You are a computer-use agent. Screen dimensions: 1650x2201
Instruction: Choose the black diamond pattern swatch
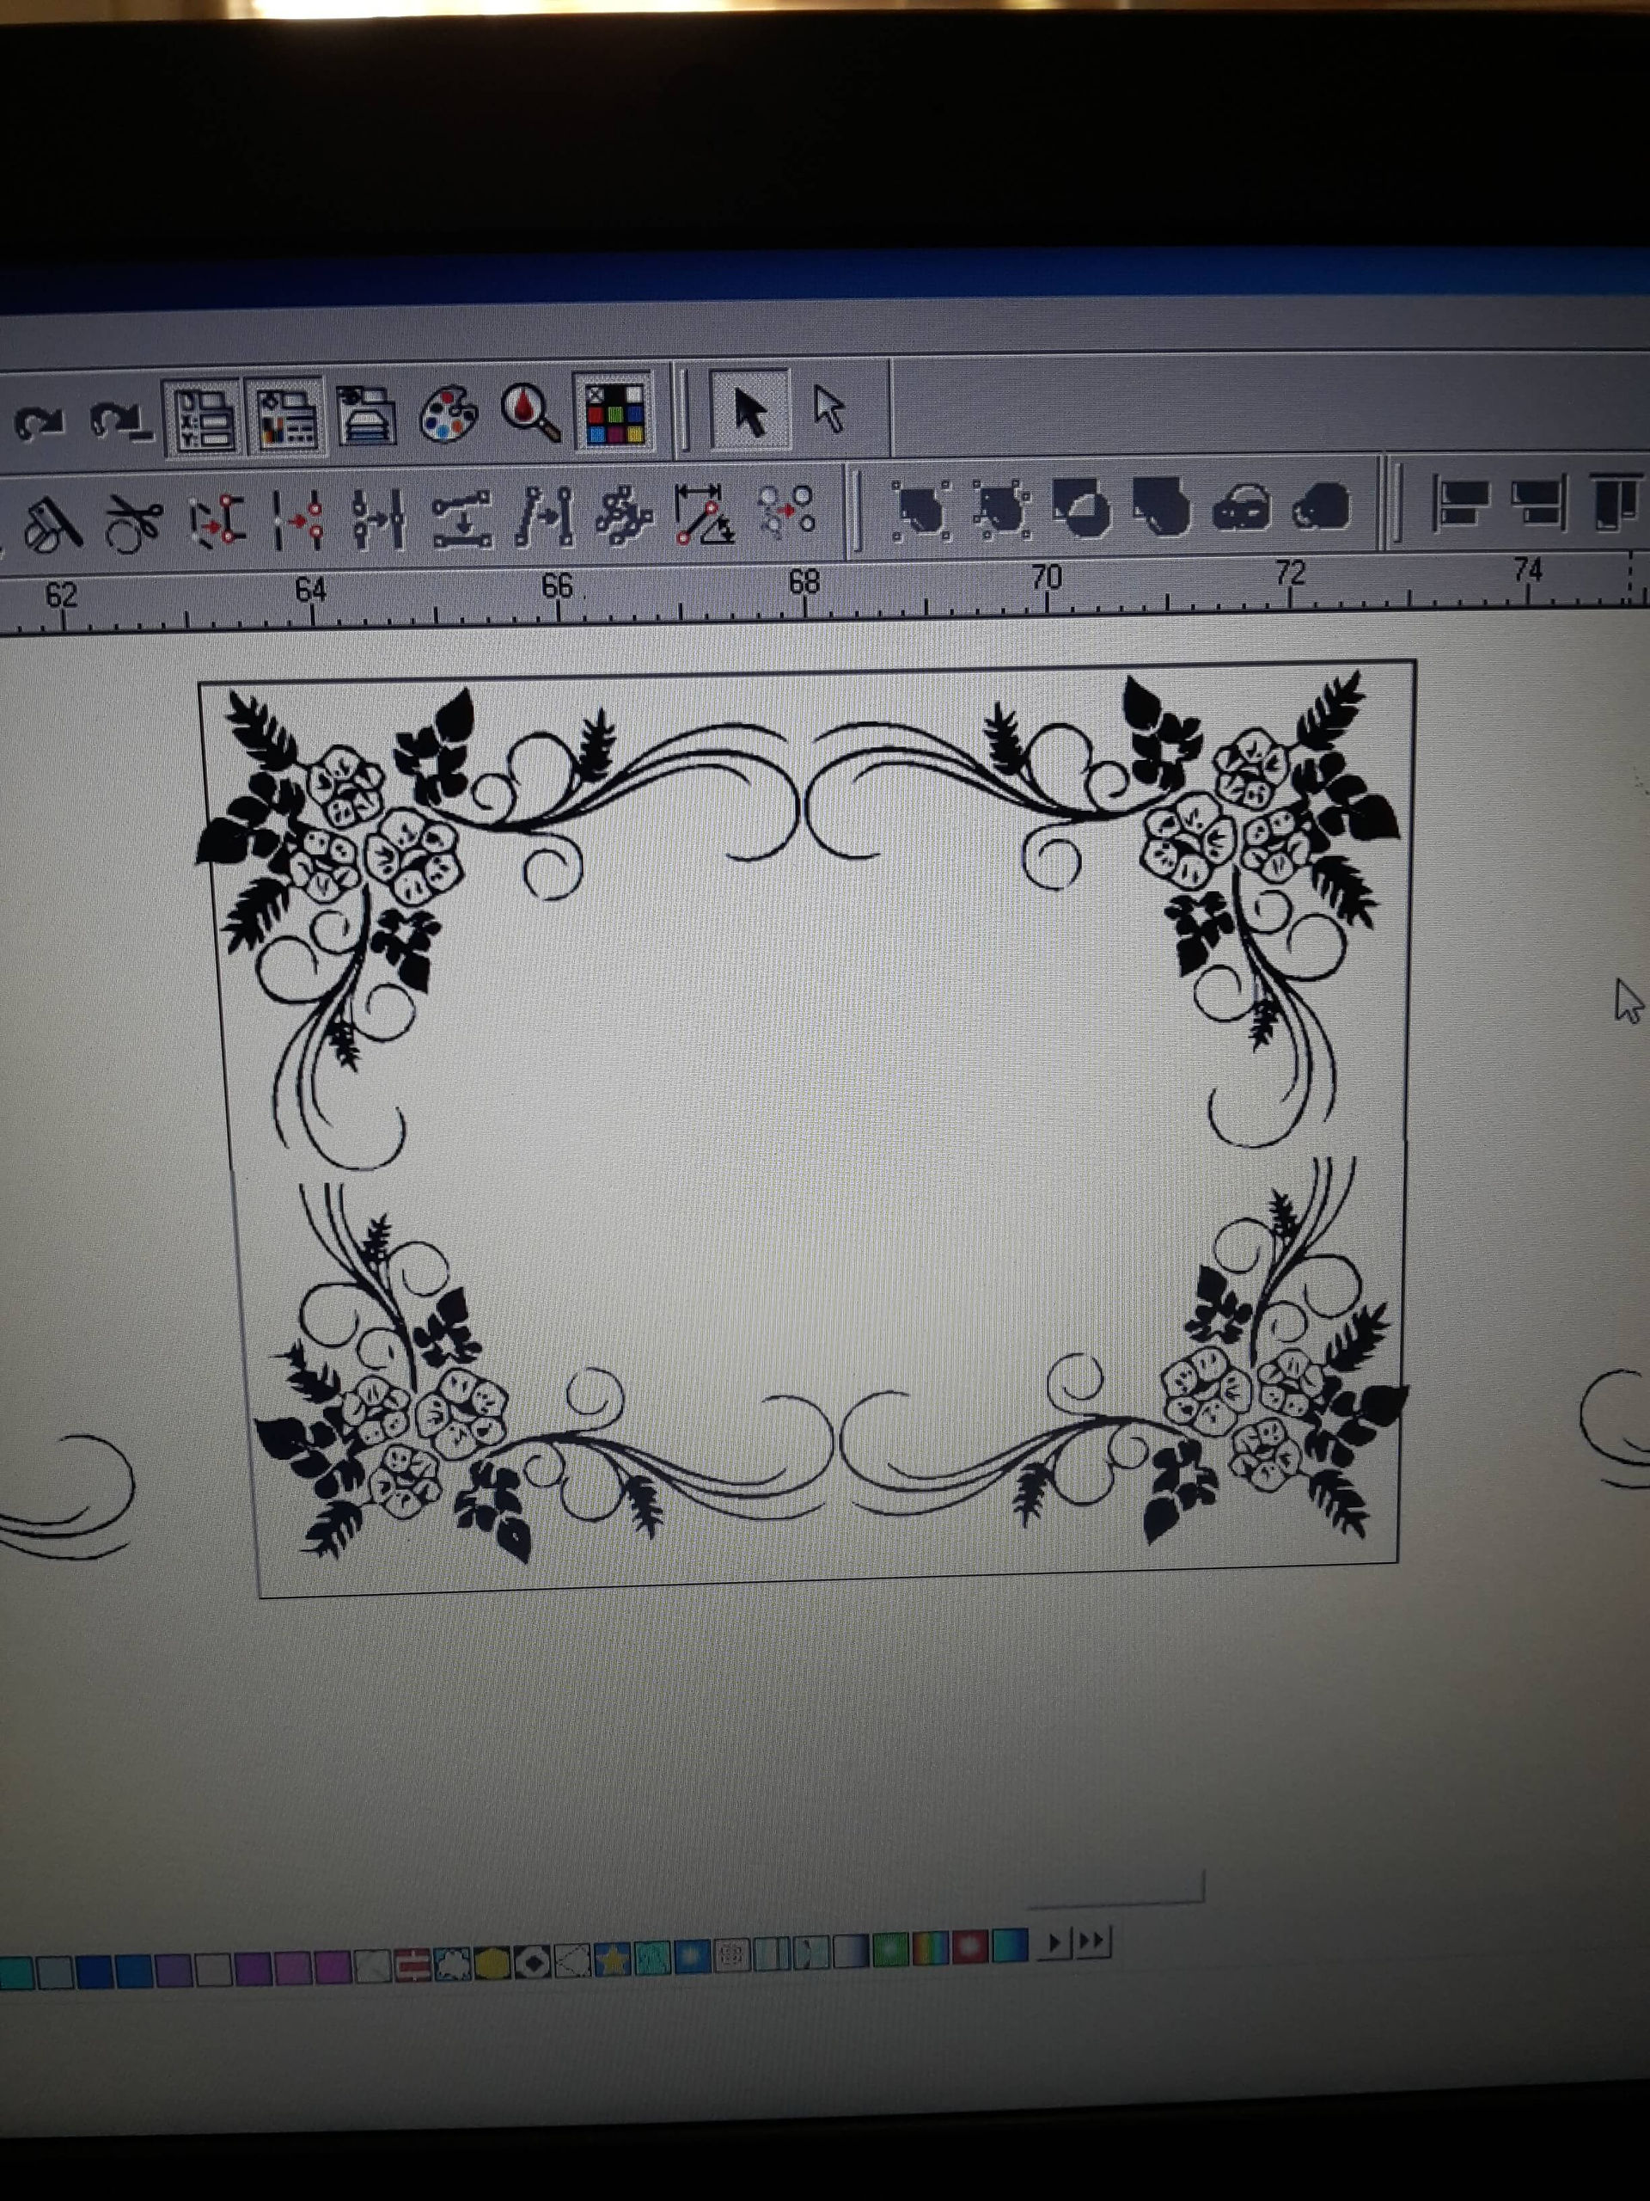(532, 1960)
